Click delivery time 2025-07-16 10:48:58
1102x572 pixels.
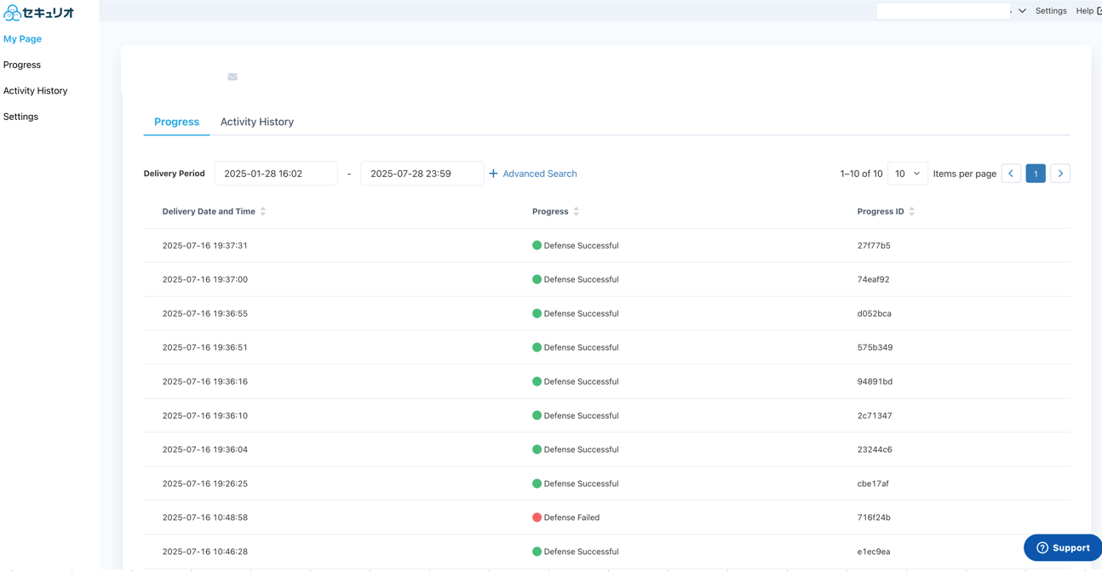point(205,518)
